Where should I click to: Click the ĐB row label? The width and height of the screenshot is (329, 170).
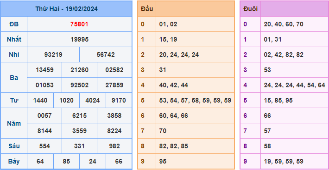(x=14, y=24)
